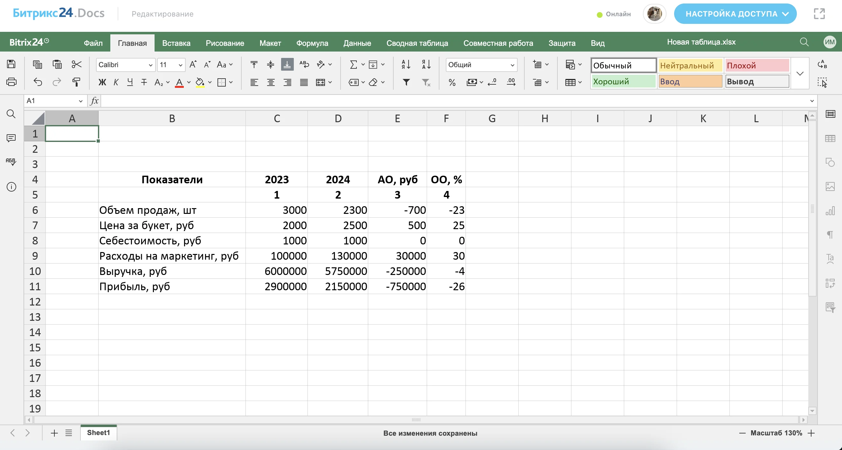Switch to the Формула tab
The image size is (842, 450).
[x=312, y=43]
